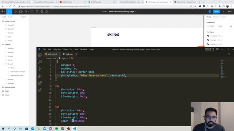The width and height of the screenshot is (234, 131).
Task: Select the Rectangle layer
Action: pos(11,83)
